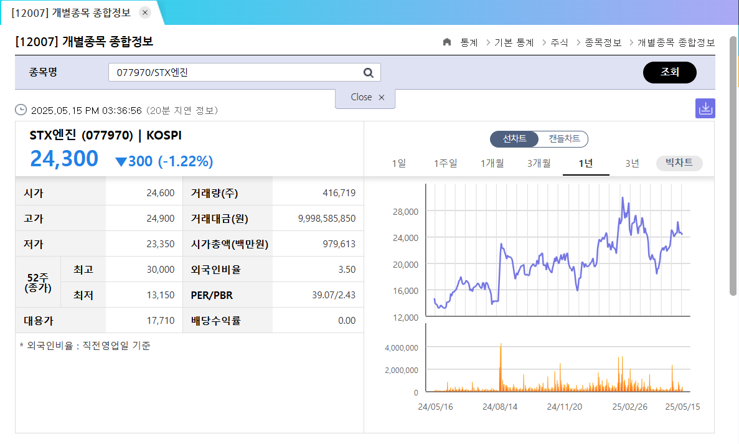Image resolution: width=739 pixels, height=444 pixels.
Task: Click the 거래량(주) value 416,719
Action: pos(339,193)
